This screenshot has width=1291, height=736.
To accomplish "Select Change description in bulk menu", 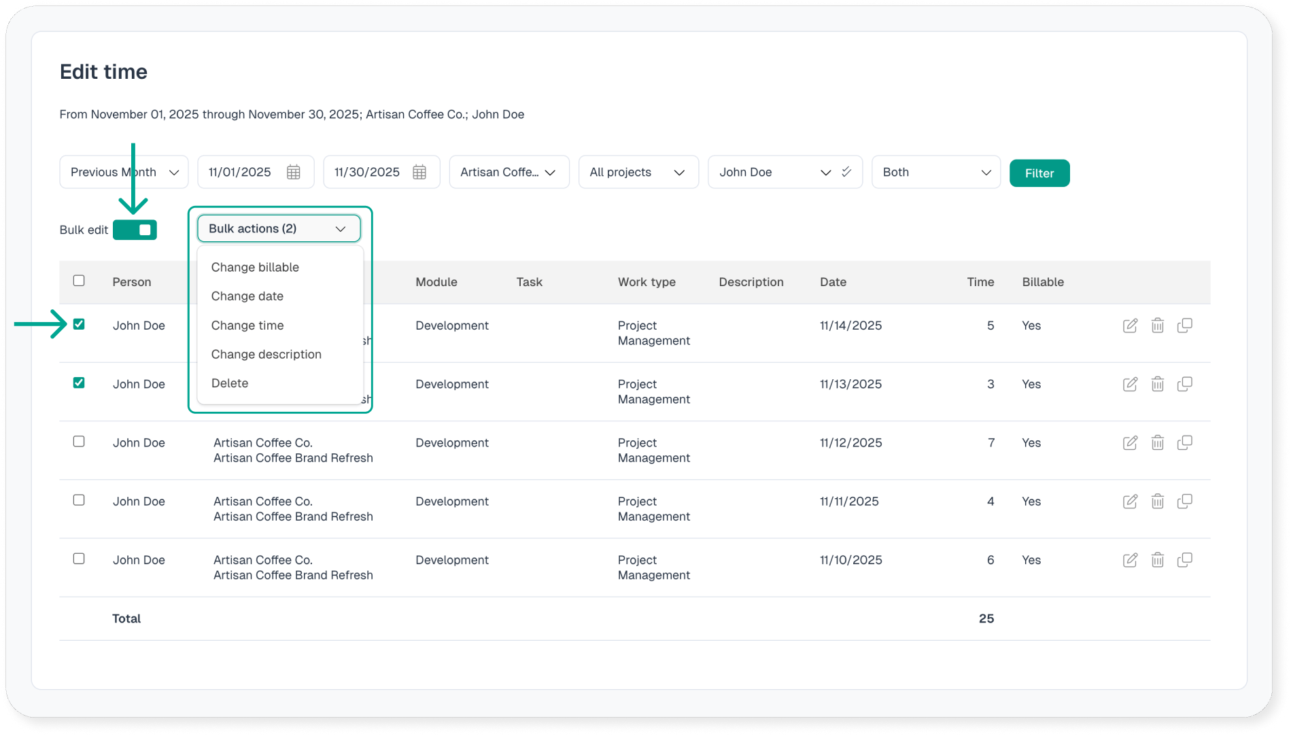I will pyautogui.click(x=266, y=354).
